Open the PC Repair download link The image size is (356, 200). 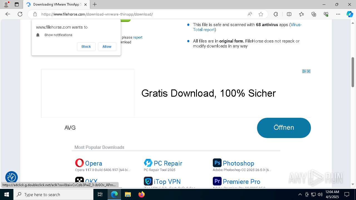coord(168,163)
